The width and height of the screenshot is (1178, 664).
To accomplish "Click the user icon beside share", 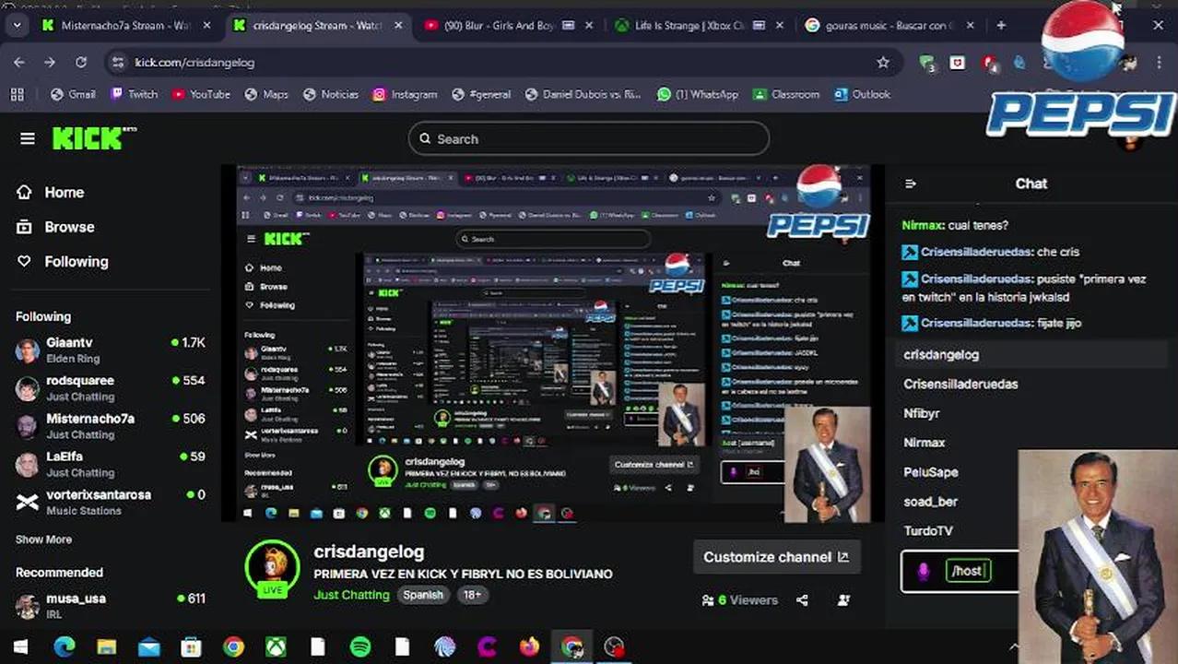I will click(x=843, y=600).
